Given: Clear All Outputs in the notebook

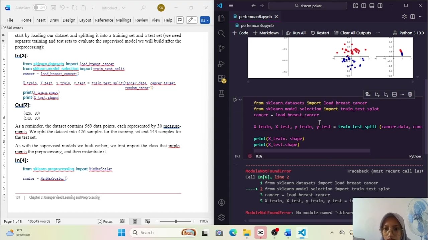Looking at the screenshot, I should (x=352, y=33).
